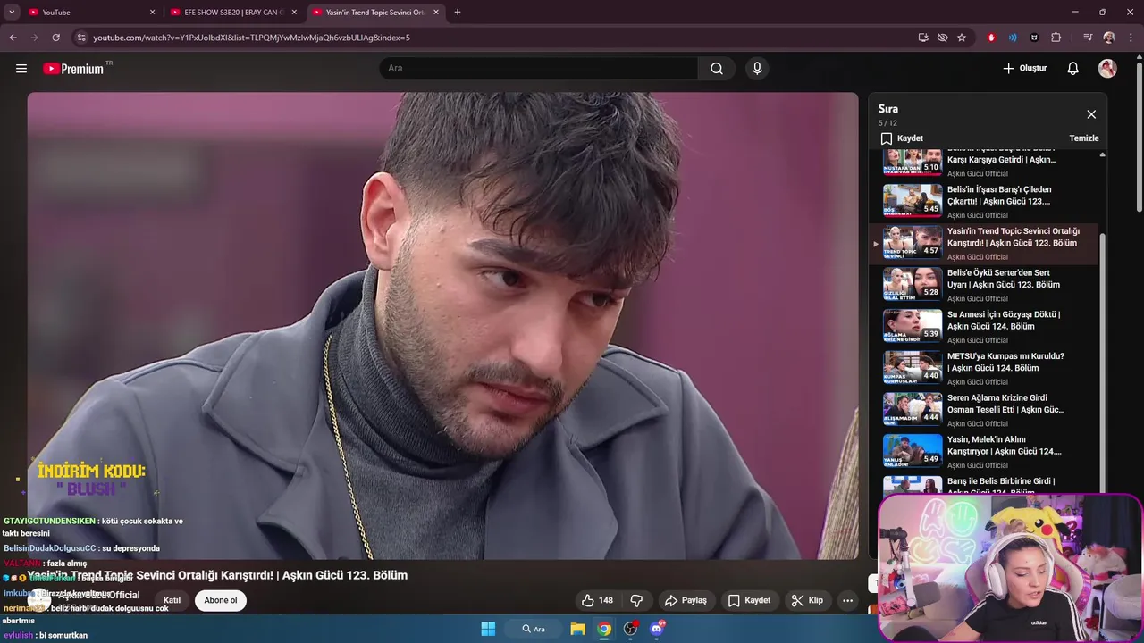Bookmark this page with star icon
The width and height of the screenshot is (1144, 643).
pos(962,38)
